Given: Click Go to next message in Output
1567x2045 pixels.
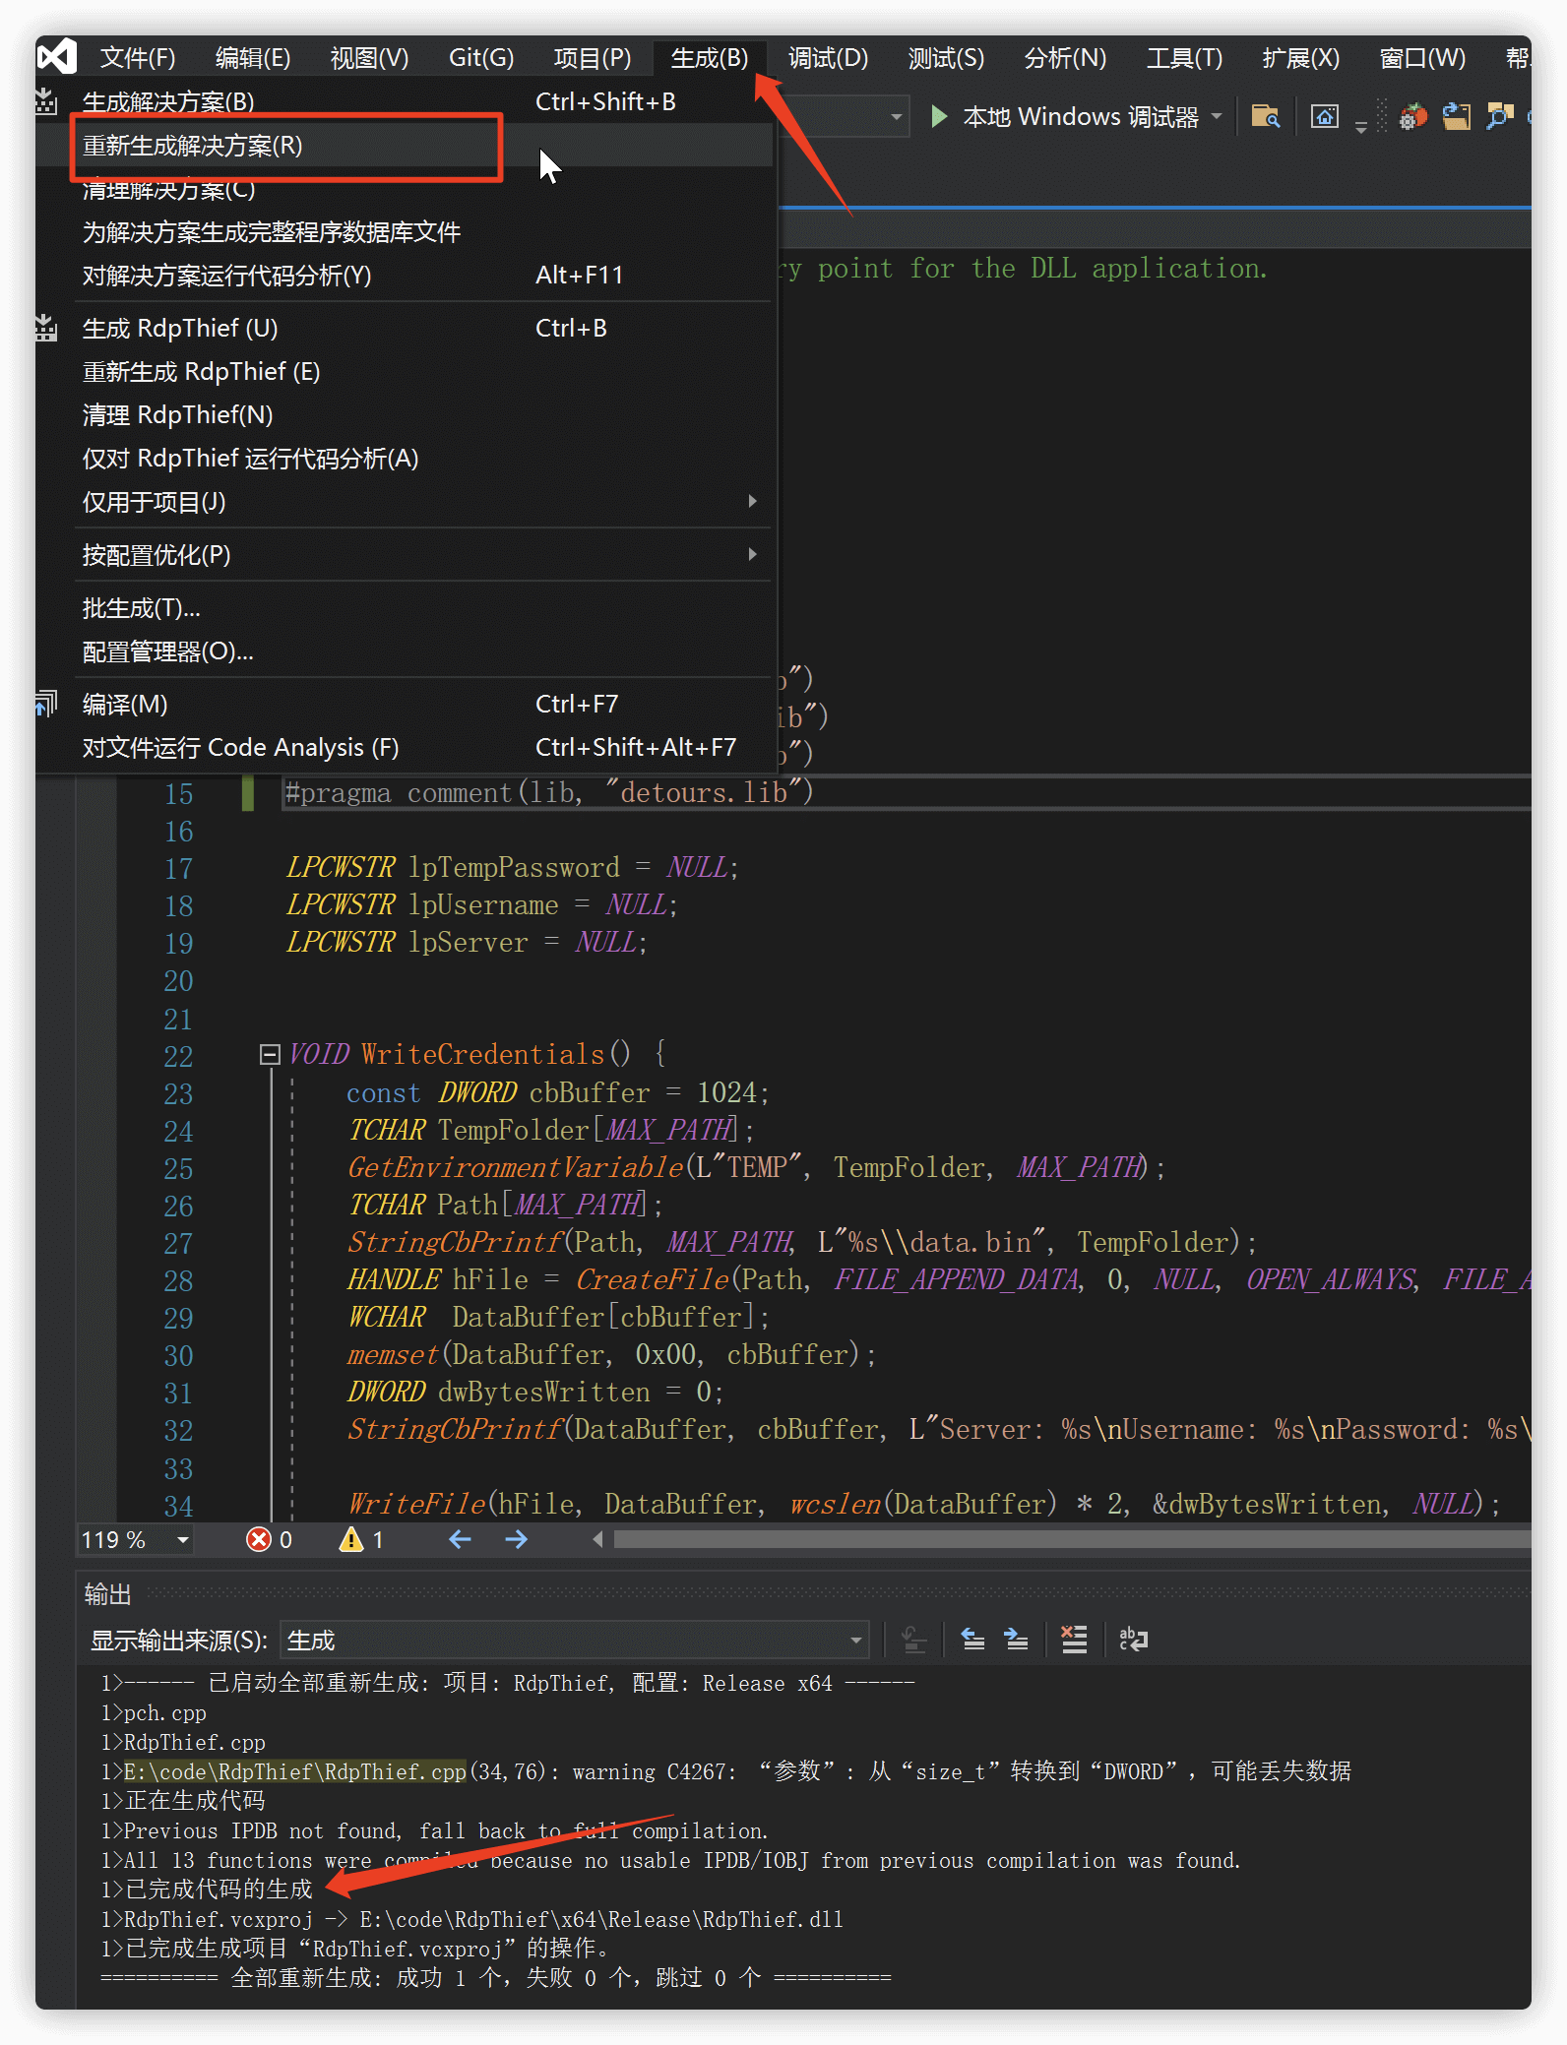Looking at the screenshot, I should 1016,1640.
